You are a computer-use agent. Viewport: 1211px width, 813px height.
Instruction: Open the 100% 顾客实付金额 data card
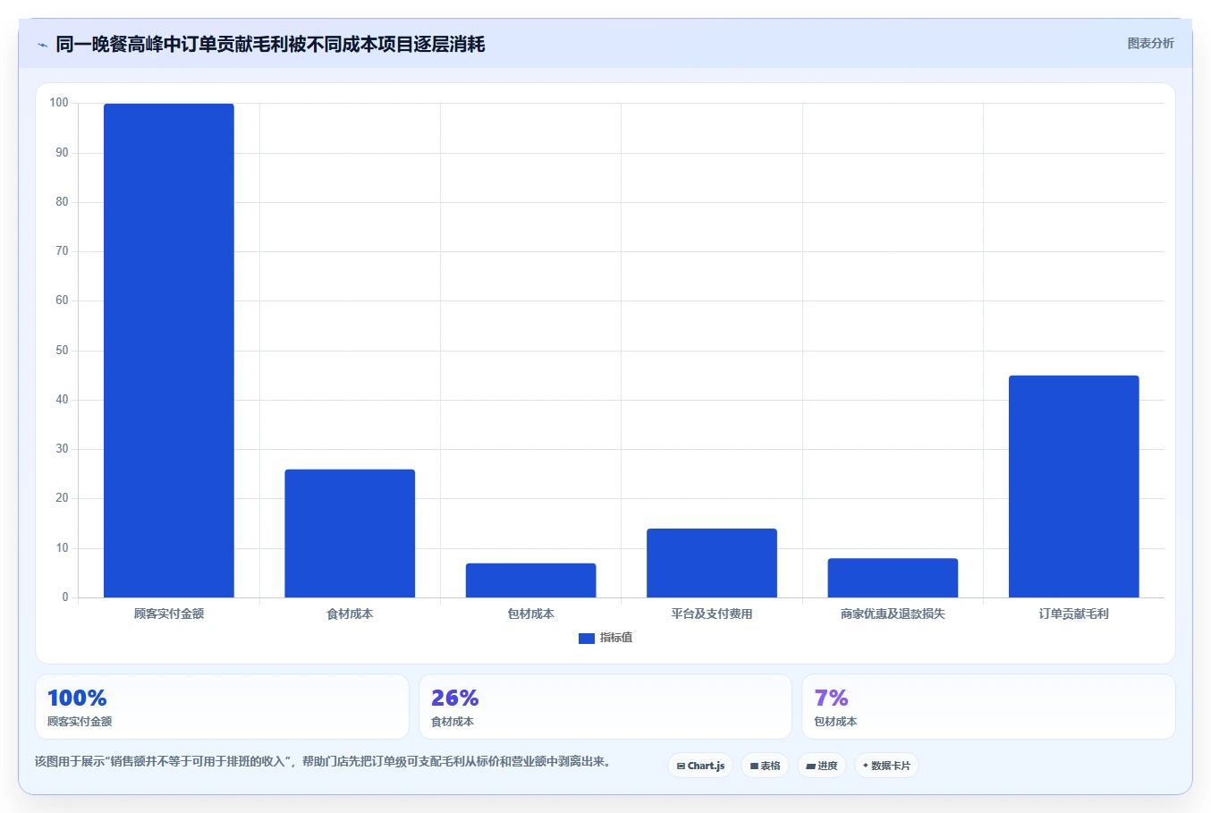(222, 707)
